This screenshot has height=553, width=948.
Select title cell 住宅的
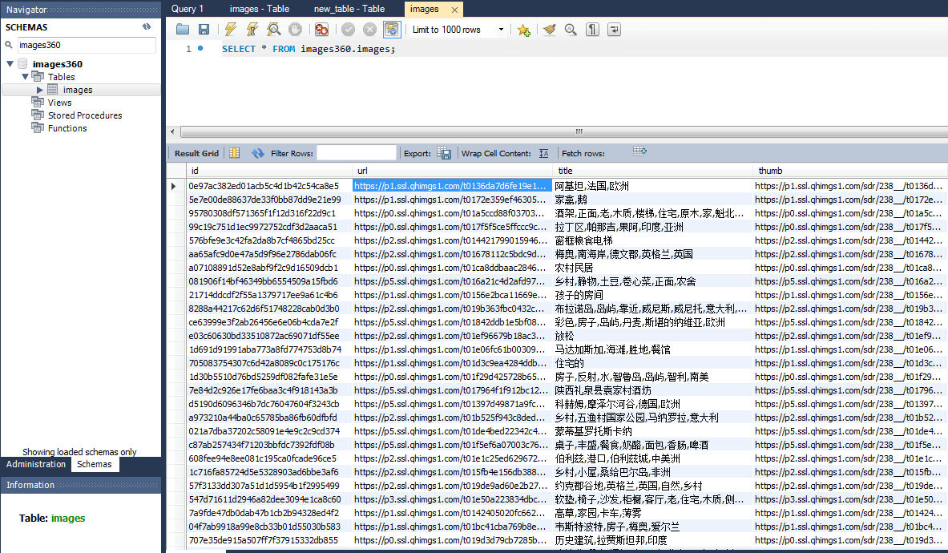coord(652,363)
